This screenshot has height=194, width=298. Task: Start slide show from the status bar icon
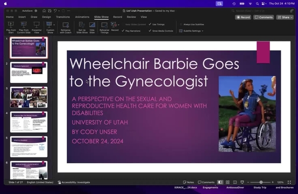pos(242,182)
